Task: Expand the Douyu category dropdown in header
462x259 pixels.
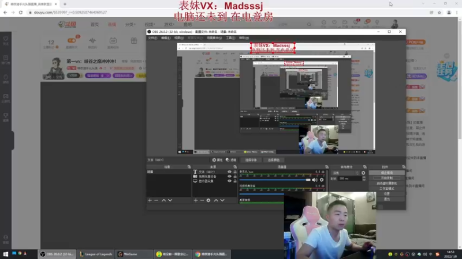Action: click(131, 24)
